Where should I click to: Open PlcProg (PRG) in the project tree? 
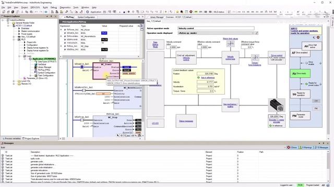click(x=44, y=70)
